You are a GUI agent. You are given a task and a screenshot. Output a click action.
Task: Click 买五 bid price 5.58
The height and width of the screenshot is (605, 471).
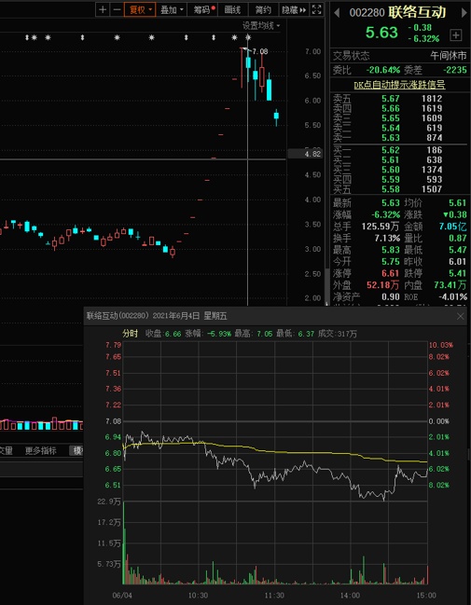(390, 189)
